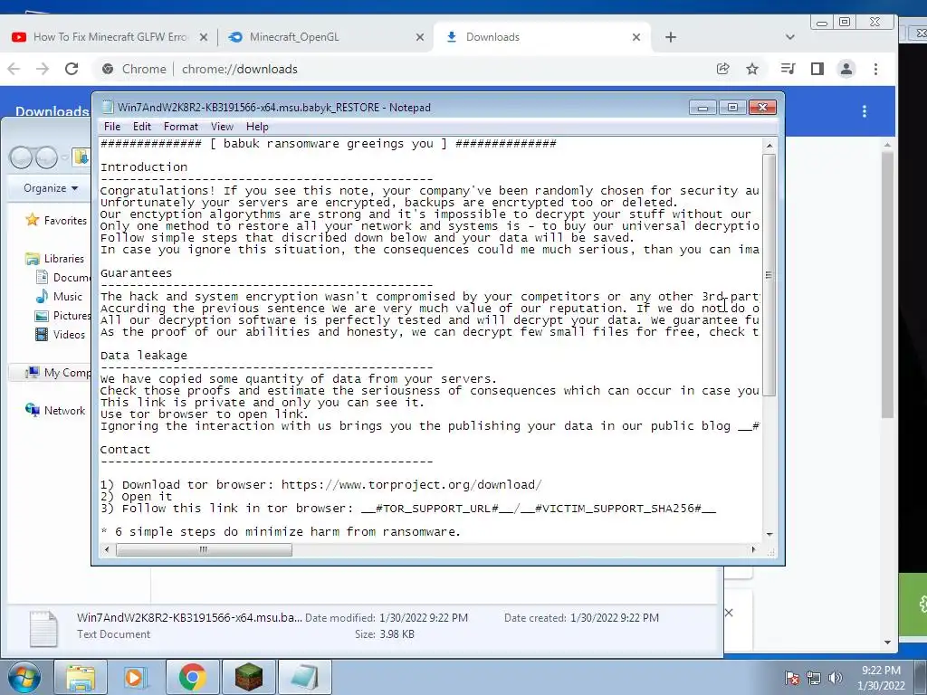Click the Chrome tab search chevron
Image resolution: width=927 pixels, height=695 pixels.
click(x=789, y=36)
